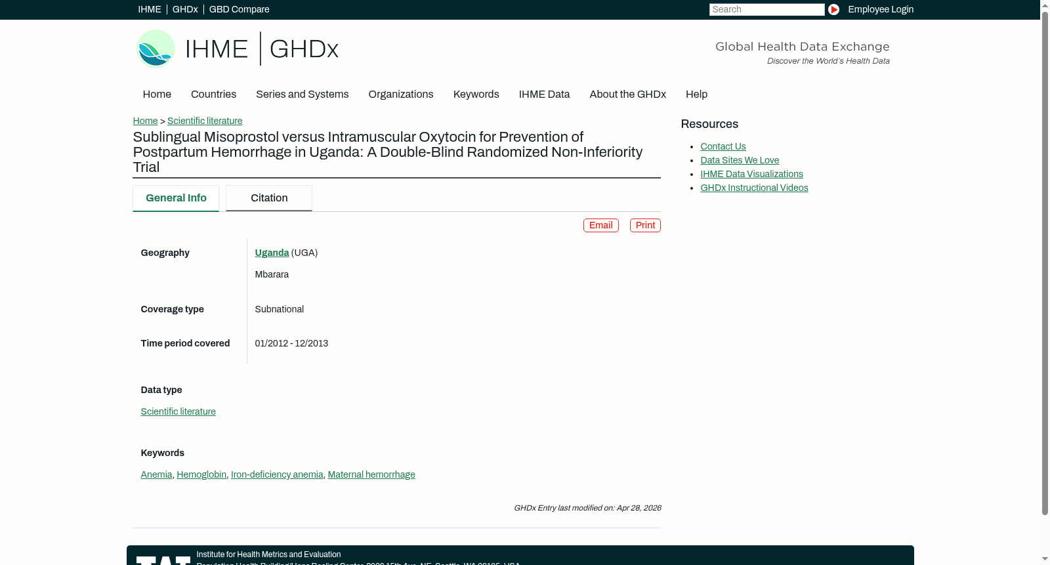The height and width of the screenshot is (565, 1050).
Task: Open Scientific literature data type link
Action: (178, 411)
